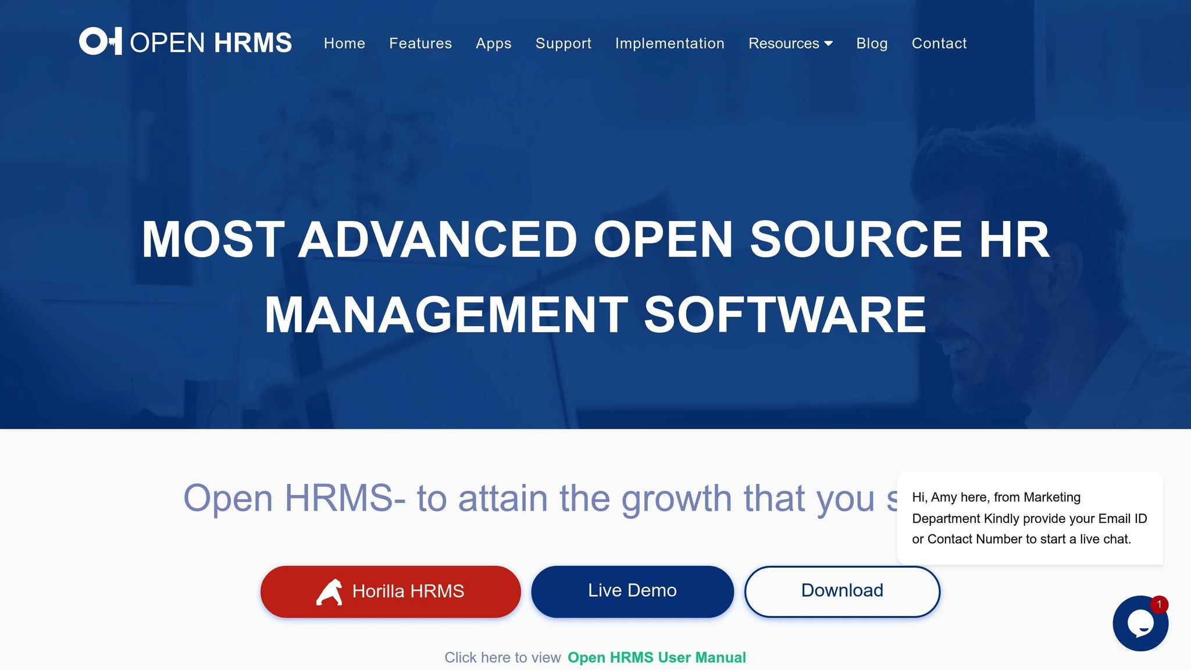Go to the Support section
This screenshot has height=670, width=1191.
tap(563, 43)
